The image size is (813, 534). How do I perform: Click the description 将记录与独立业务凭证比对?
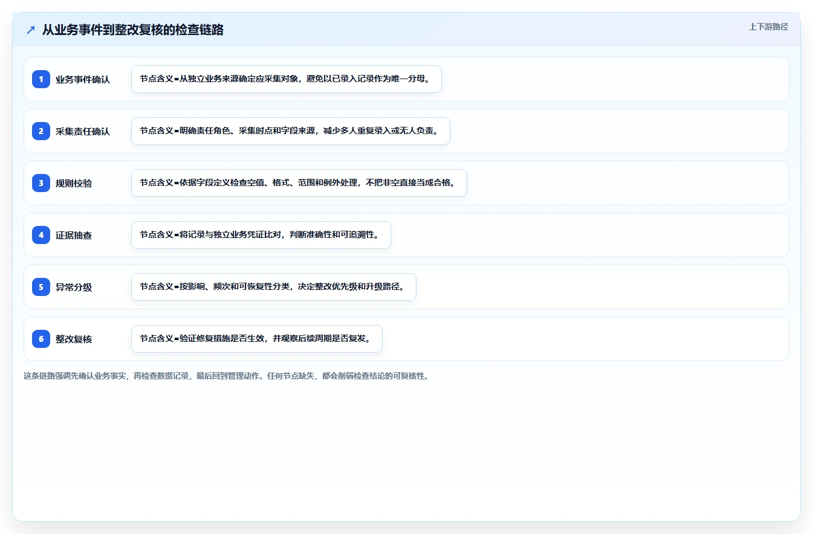(x=261, y=235)
